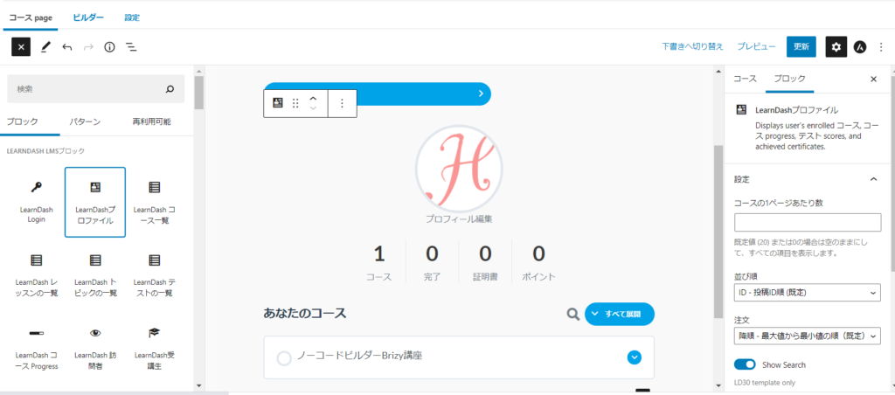
Task: Expand the ノーコードビルダーBrizy講座 course row
Action: pyautogui.click(x=635, y=357)
